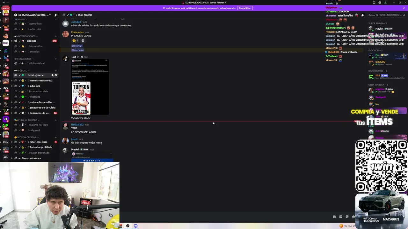
Task: Click the Botija#322 username in chat
Action: pyautogui.click(x=77, y=125)
